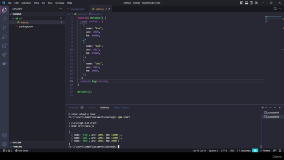
Task: Toggle secondary side bar layout icon
Action: (x=251, y=3)
